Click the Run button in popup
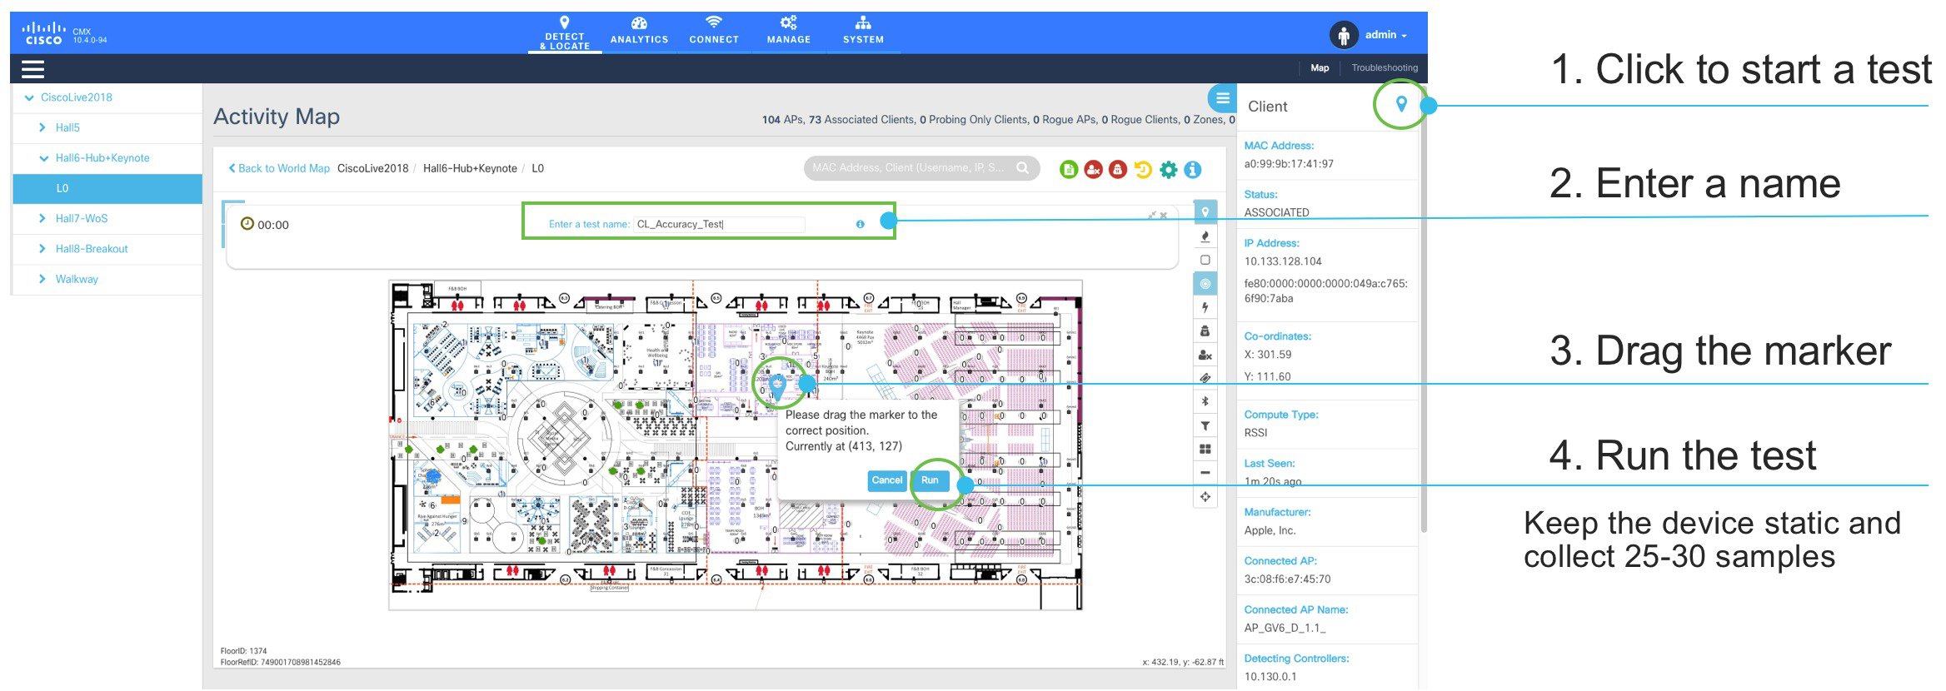Image resolution: width=1946 pixels, height=691 pixels. click(x=930, y=480)
